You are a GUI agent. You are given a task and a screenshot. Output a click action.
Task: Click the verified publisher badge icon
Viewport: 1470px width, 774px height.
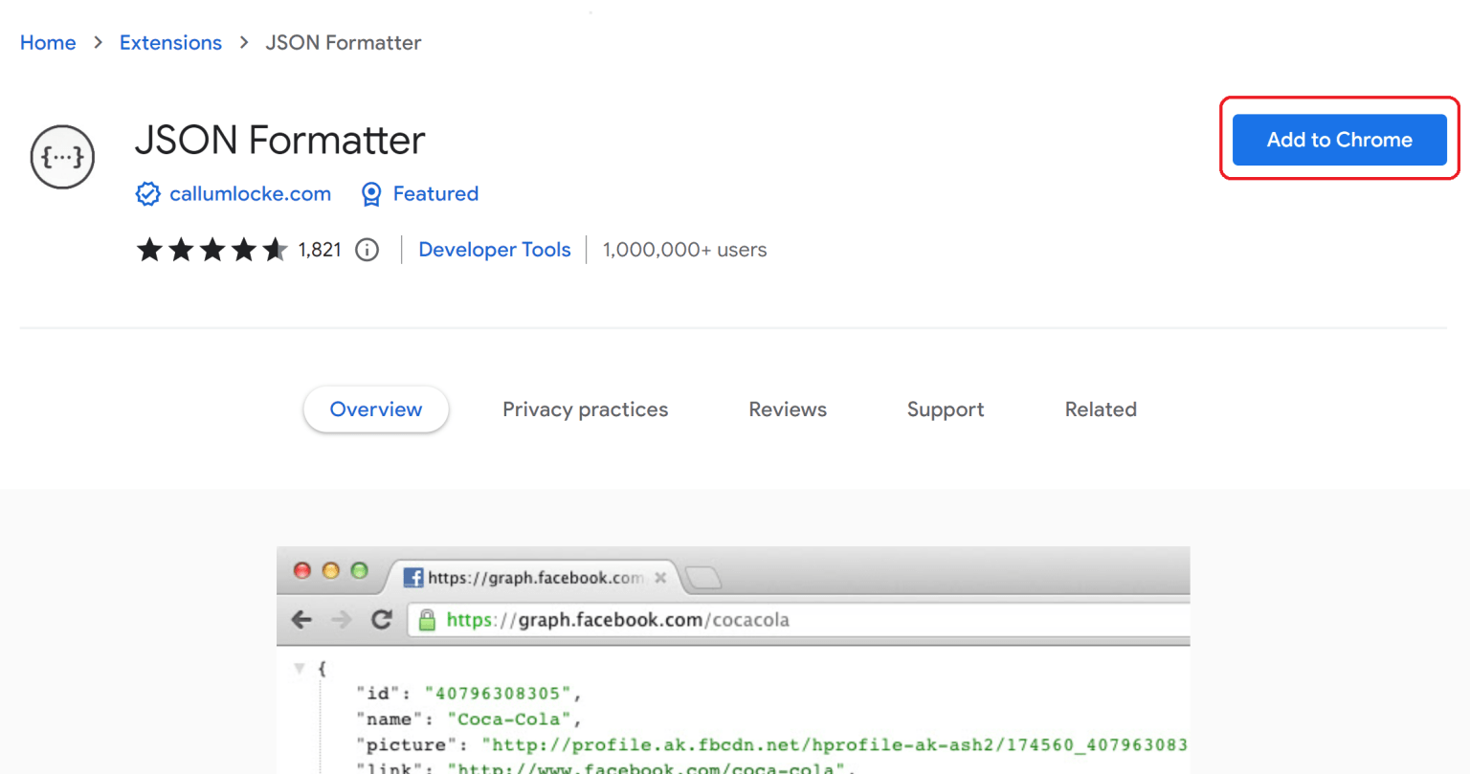pos(148,193)
